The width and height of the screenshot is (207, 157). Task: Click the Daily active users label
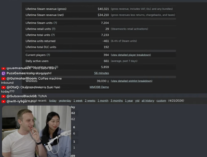pos(37,61)
